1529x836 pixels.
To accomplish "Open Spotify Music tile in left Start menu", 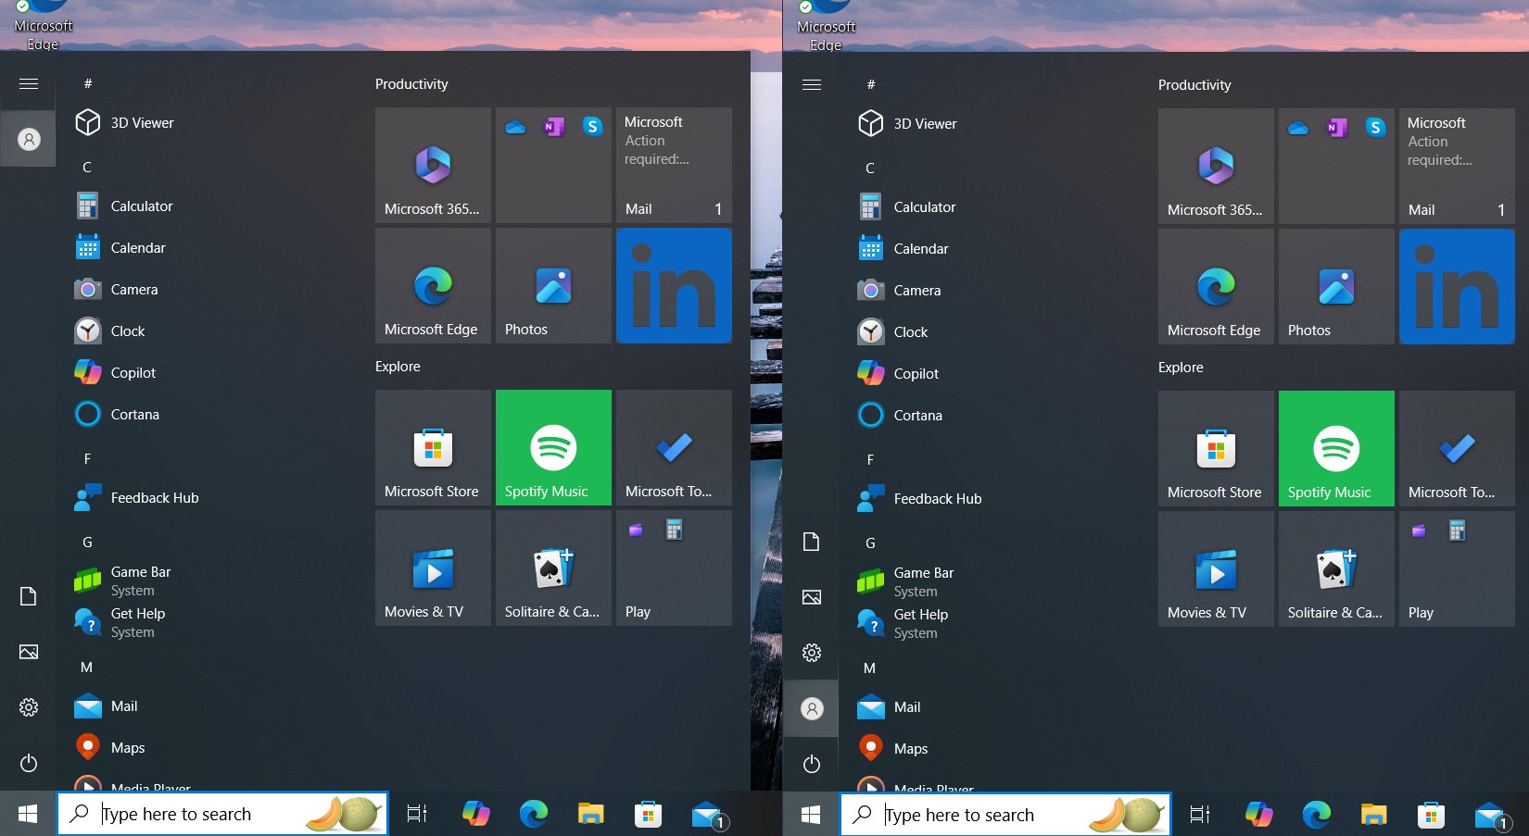I will (553, 447).
